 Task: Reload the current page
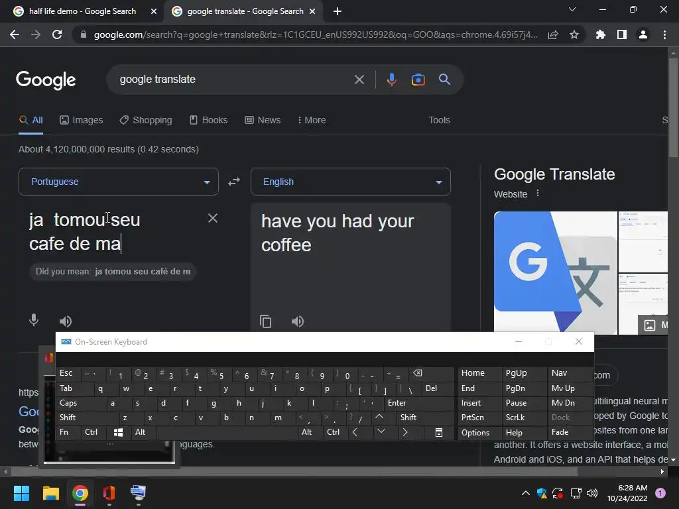pos(57,34)
